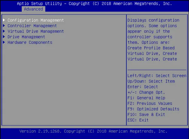
Task: Click the ESC: Exit hint
Action: [x=138, y=120]
